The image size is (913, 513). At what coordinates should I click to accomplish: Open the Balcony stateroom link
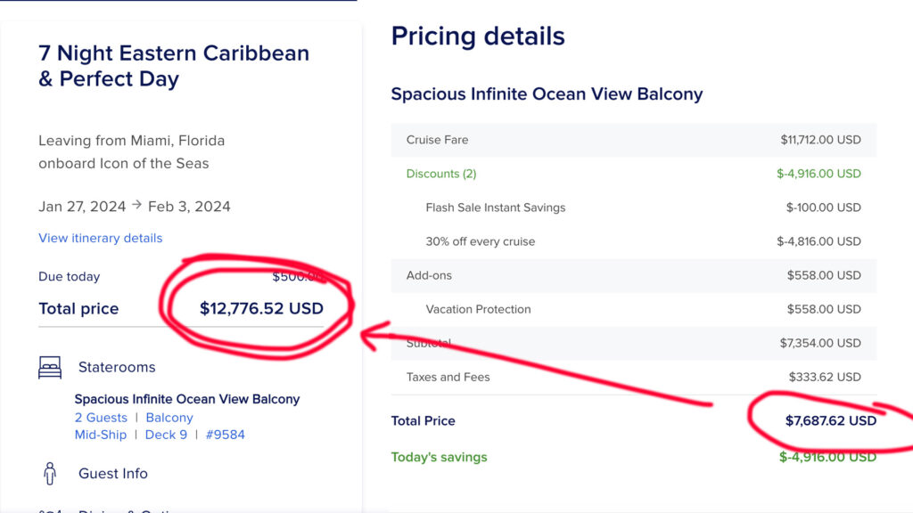click(169, 418)
